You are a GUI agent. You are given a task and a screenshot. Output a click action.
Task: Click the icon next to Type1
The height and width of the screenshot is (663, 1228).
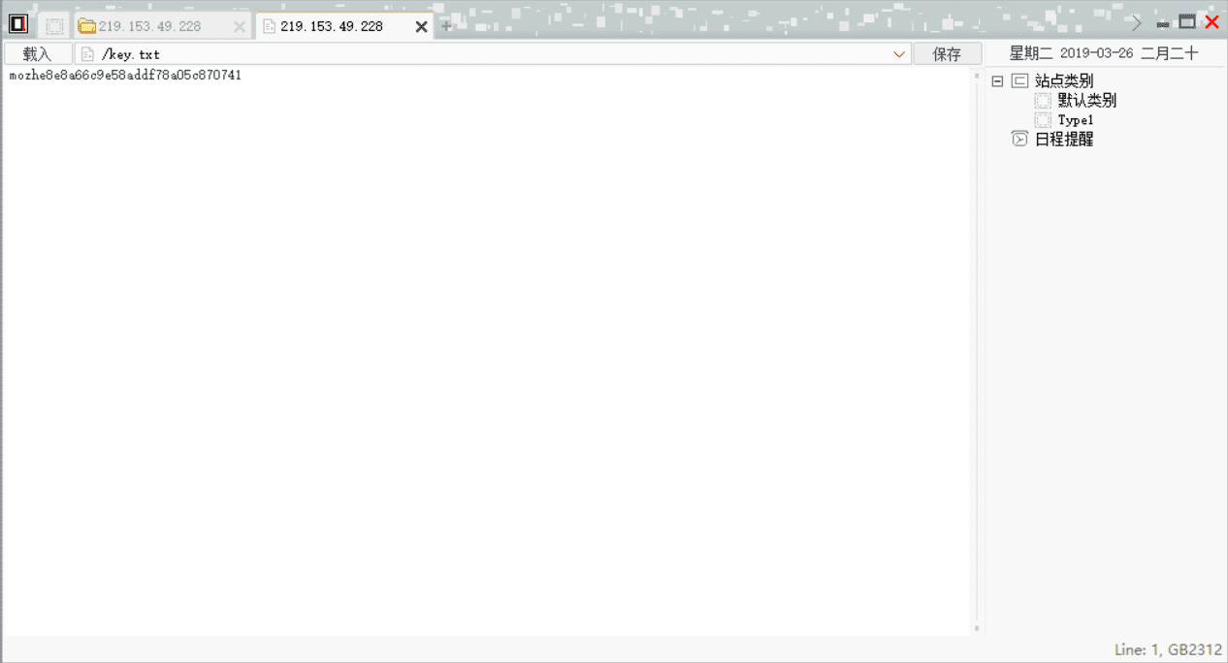1043,120
